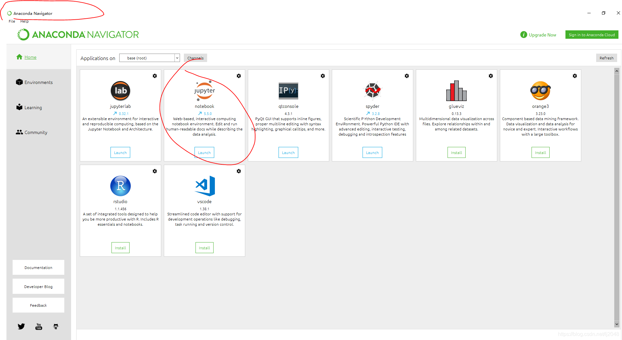This screenshot has width=622, height=340.
Task: Click the orange3 version 3.23.0 text
Action: tap(541, 114)
